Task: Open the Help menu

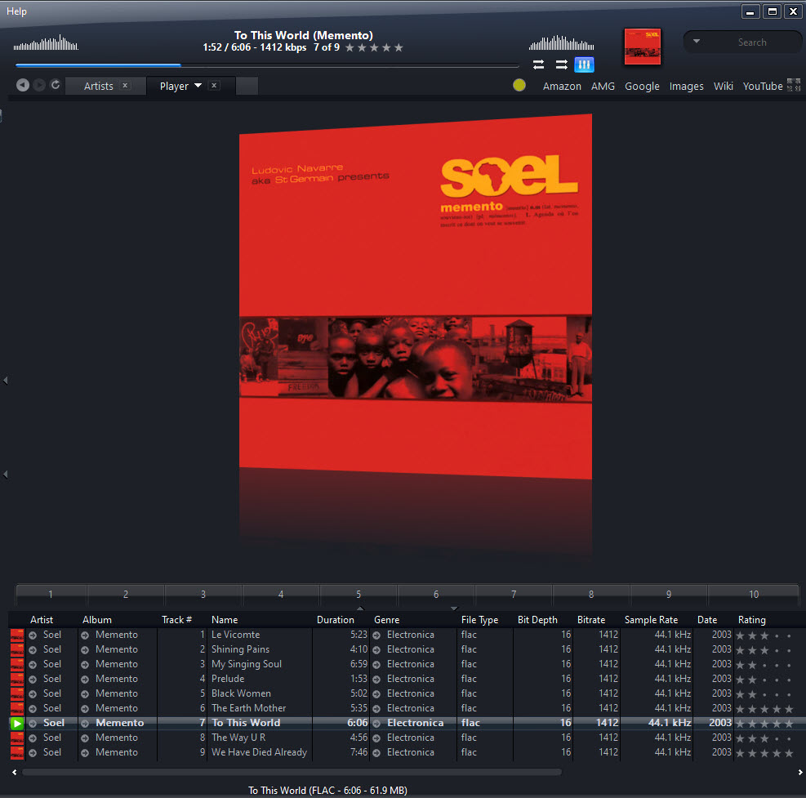Action: point(16,11)
